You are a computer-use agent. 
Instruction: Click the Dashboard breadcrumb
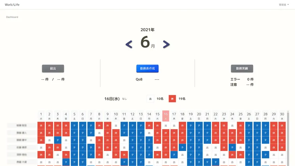[12, 17]
